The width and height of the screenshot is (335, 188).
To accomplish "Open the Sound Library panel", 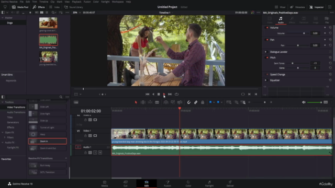I will point(73,7).
